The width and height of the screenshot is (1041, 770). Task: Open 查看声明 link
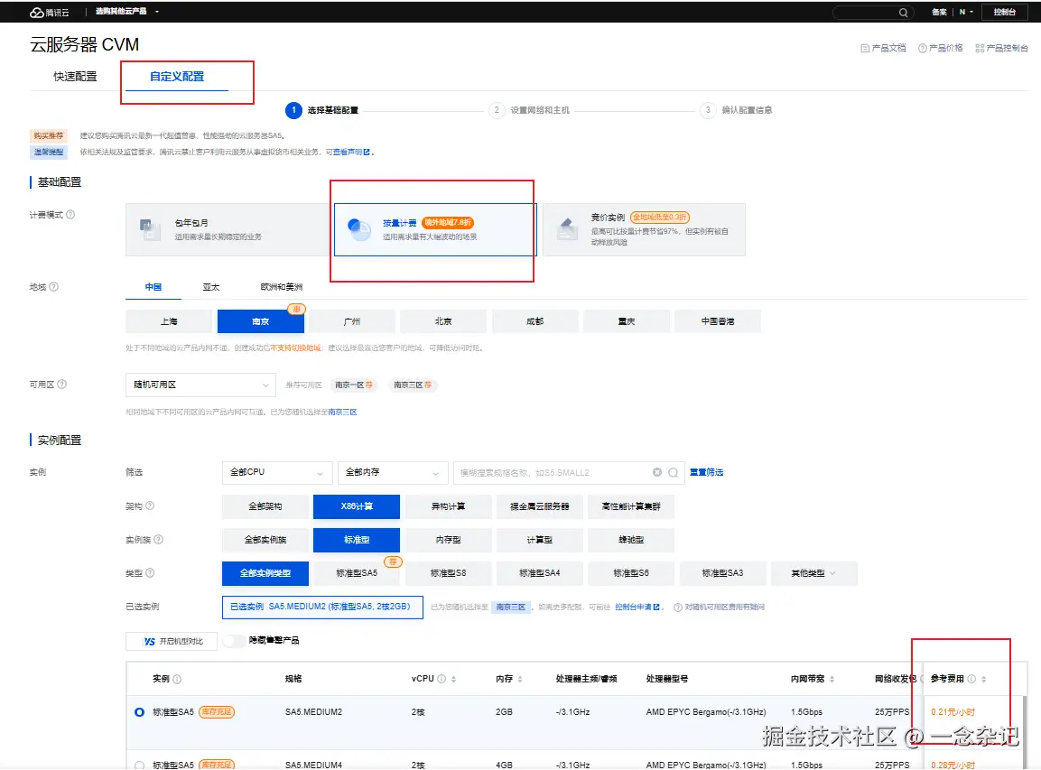pyautogui.click(x=351, y=152)
